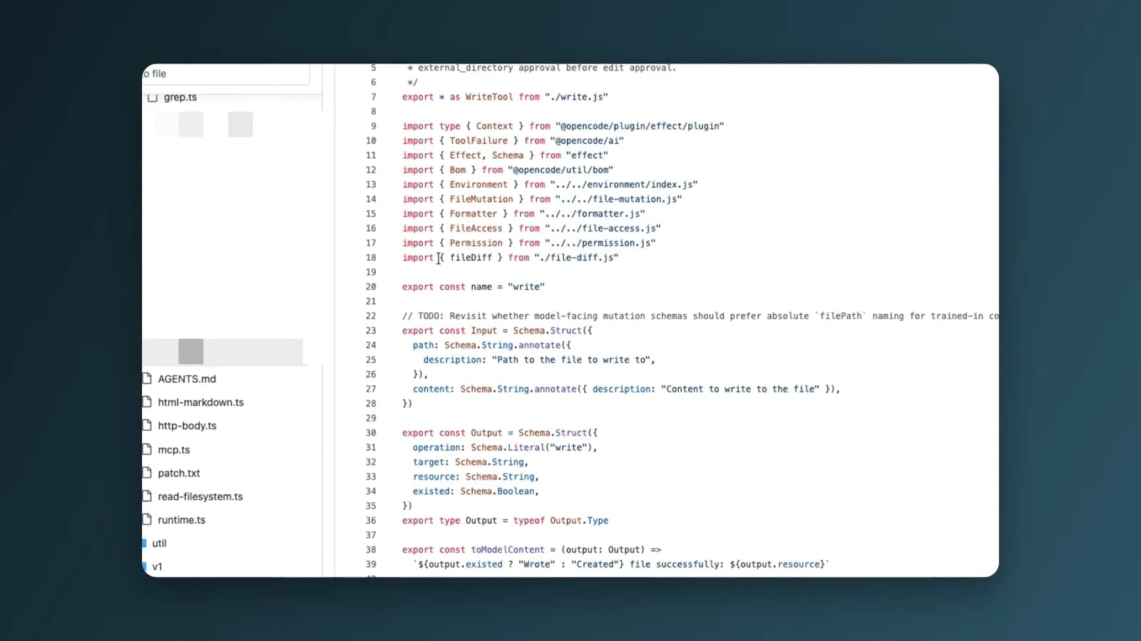Click "@opencode/plugin/effect/plugin" import path
The image size is (1141, 641).
point(640,126)
